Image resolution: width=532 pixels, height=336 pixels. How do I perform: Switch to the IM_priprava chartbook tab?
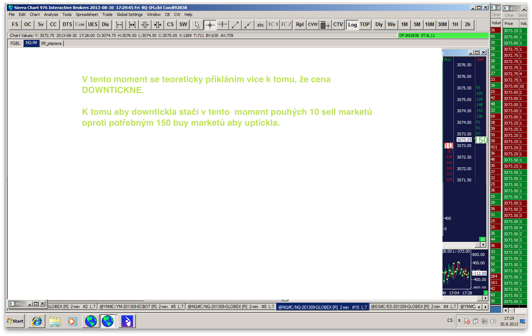(51, 43)
